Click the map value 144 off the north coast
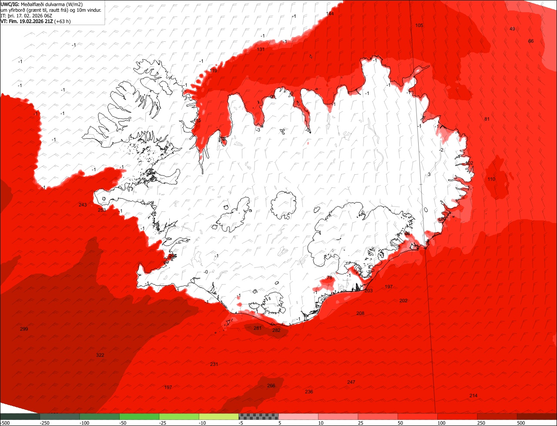The height and width of the screenshot is (426, 557). coord(330,14)
